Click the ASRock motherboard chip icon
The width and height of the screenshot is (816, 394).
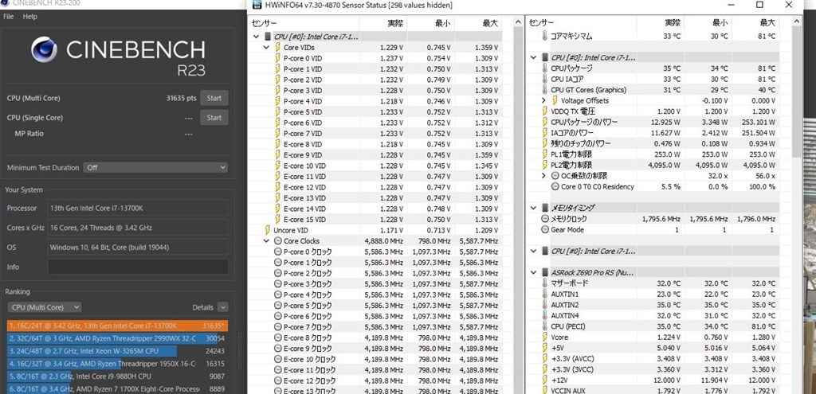pyautogui.click(x=545, y=272)
